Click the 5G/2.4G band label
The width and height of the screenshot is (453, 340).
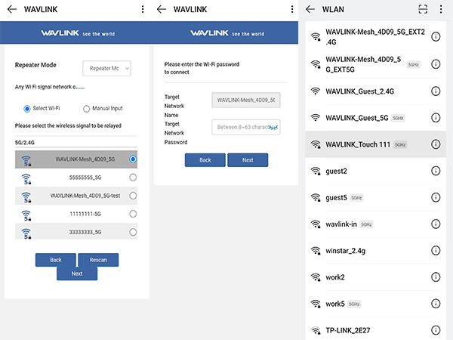pos(25,143)
